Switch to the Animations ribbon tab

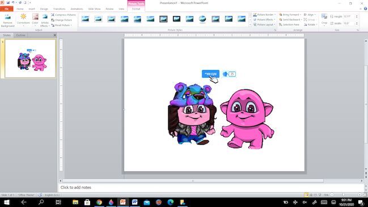(77, 9)
